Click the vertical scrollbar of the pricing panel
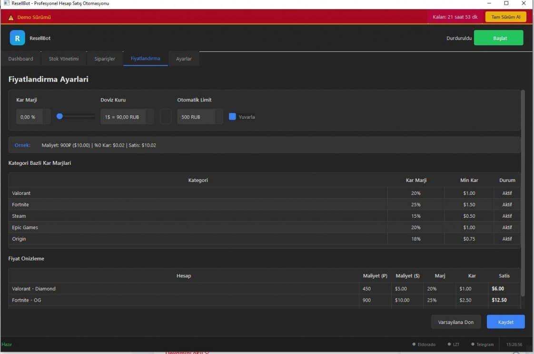This screenshot has width=534, height=354. tap(523, 192)
